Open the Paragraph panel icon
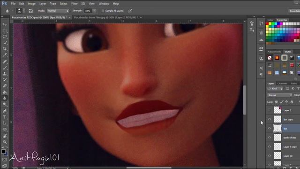 (261, 75)
